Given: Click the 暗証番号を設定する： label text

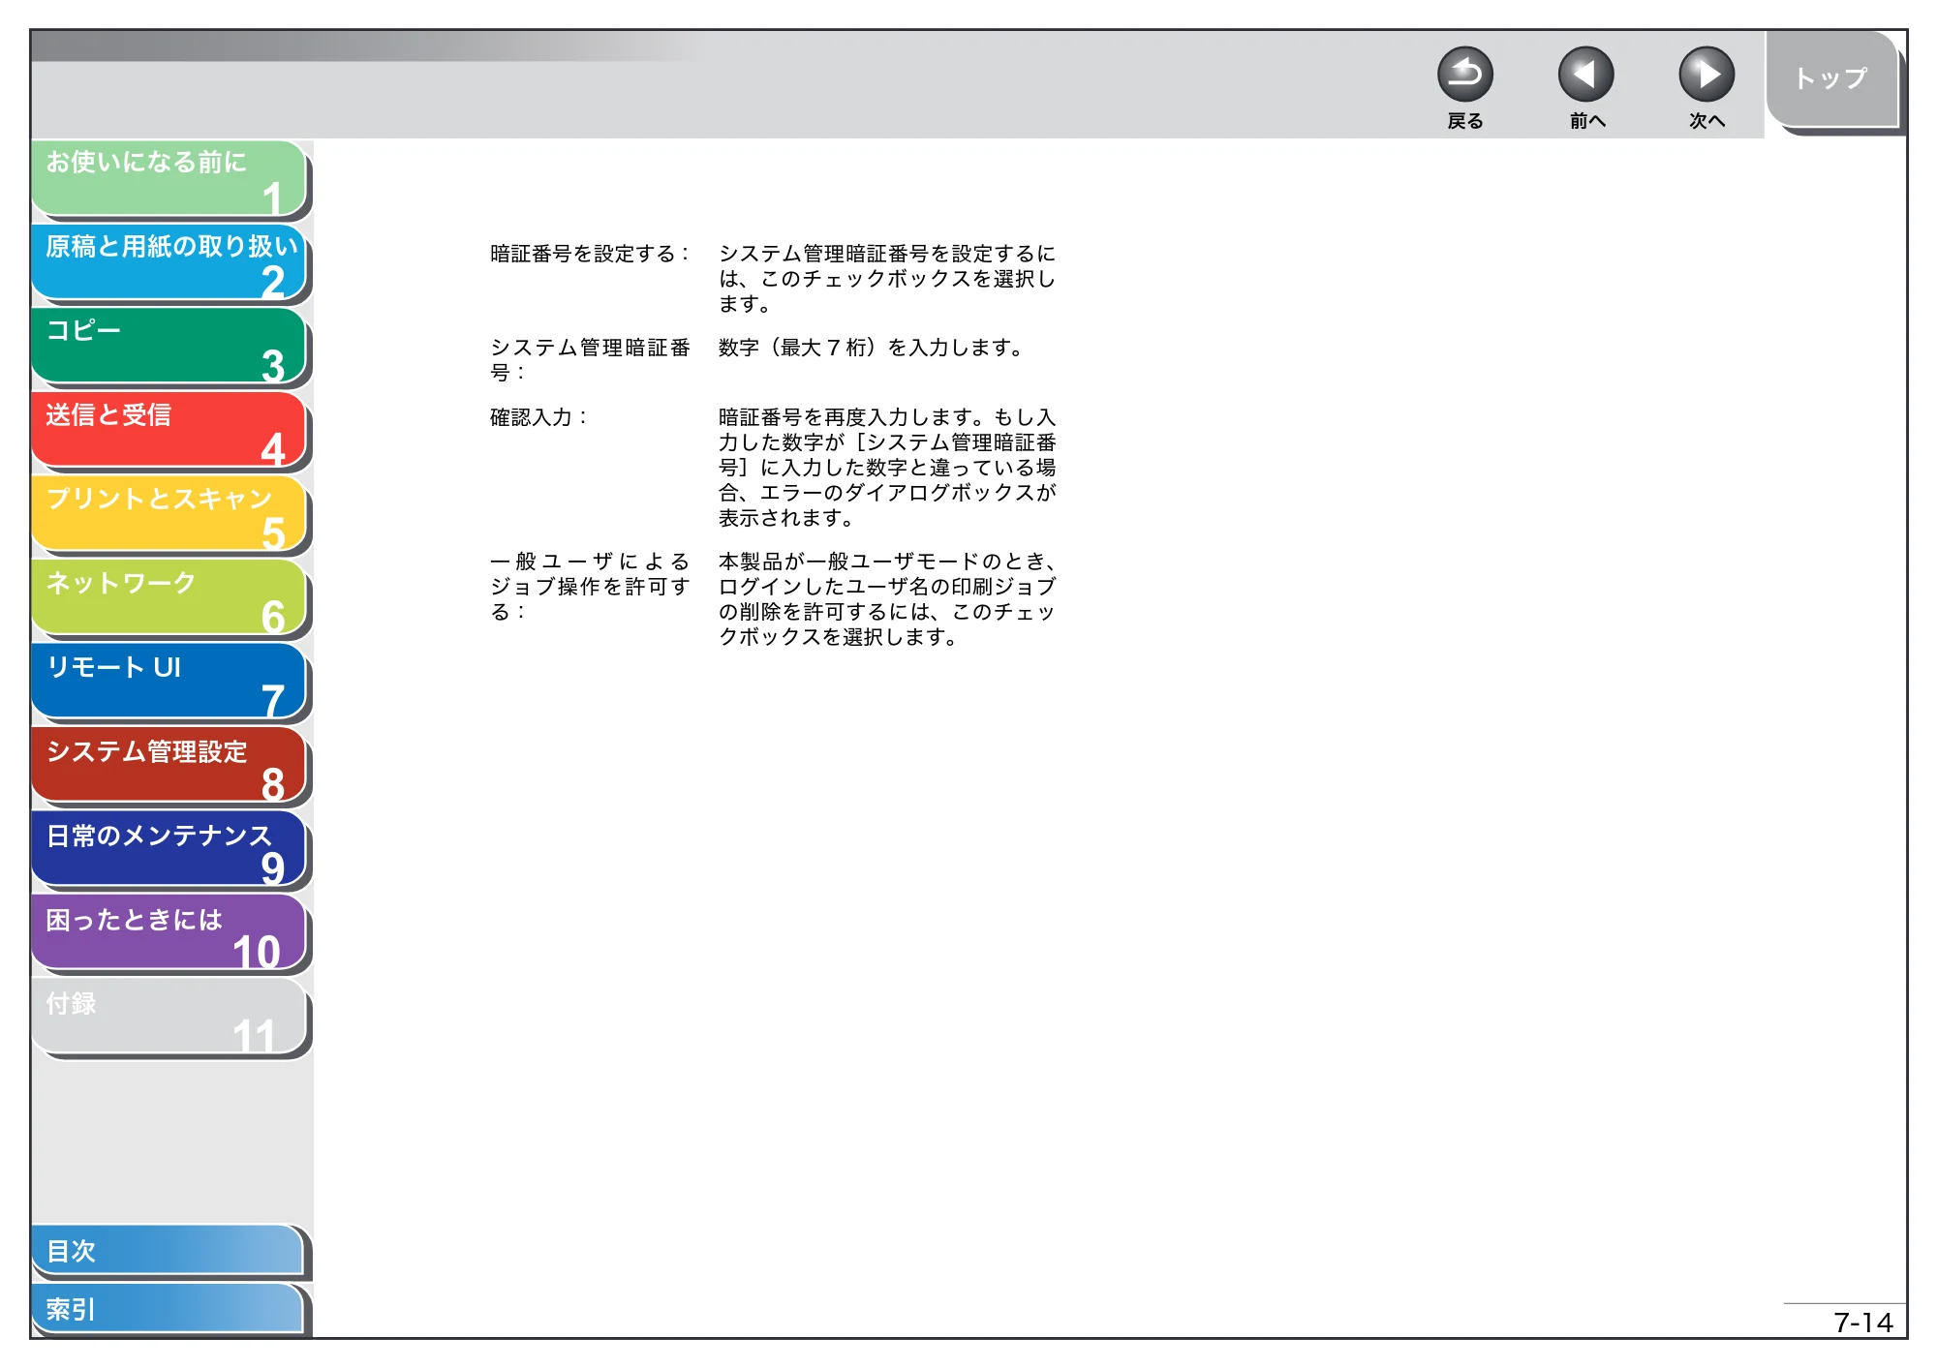Looking at the screenshot, I should click(x=590, y=254).
